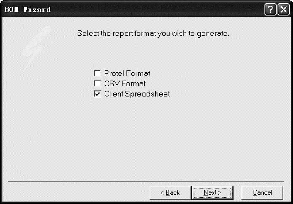The width and height of the screenshot is (293, 204).
Task: Click the horizontal separator line above buttons
Action: 146,182
